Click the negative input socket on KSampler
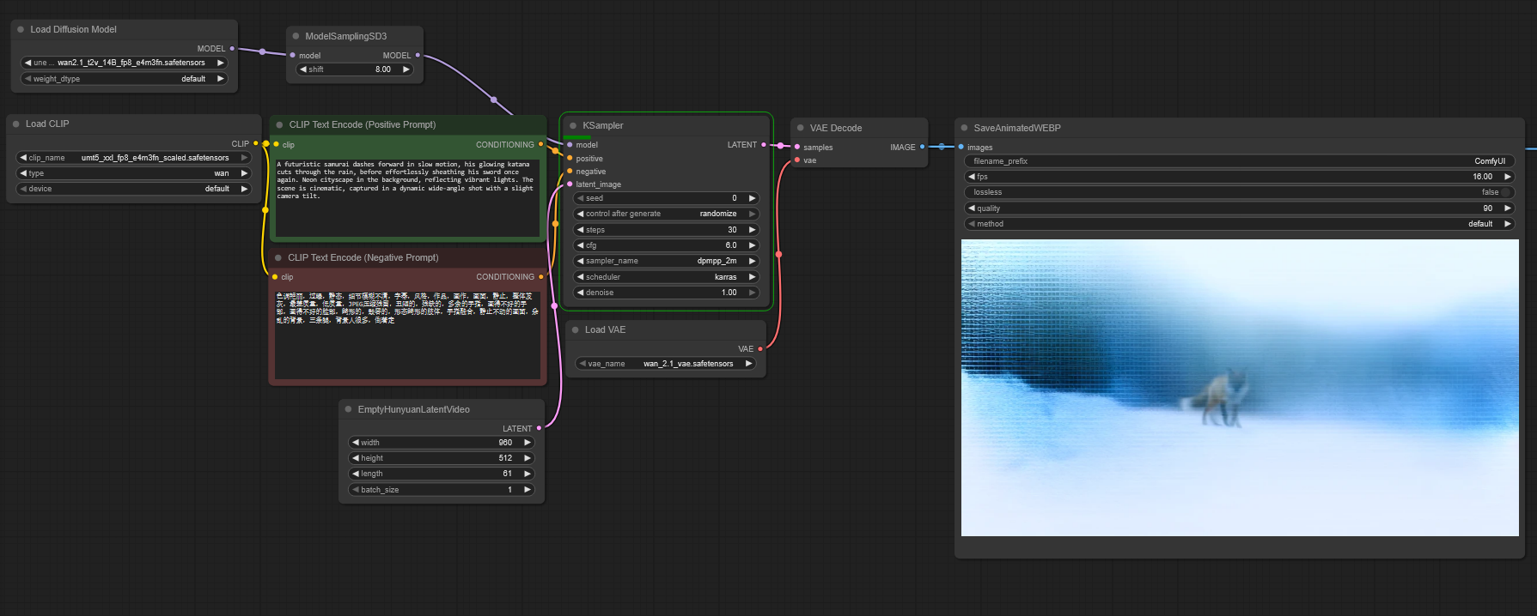The height and width of the screenshot is (616, 1537). 570,171
